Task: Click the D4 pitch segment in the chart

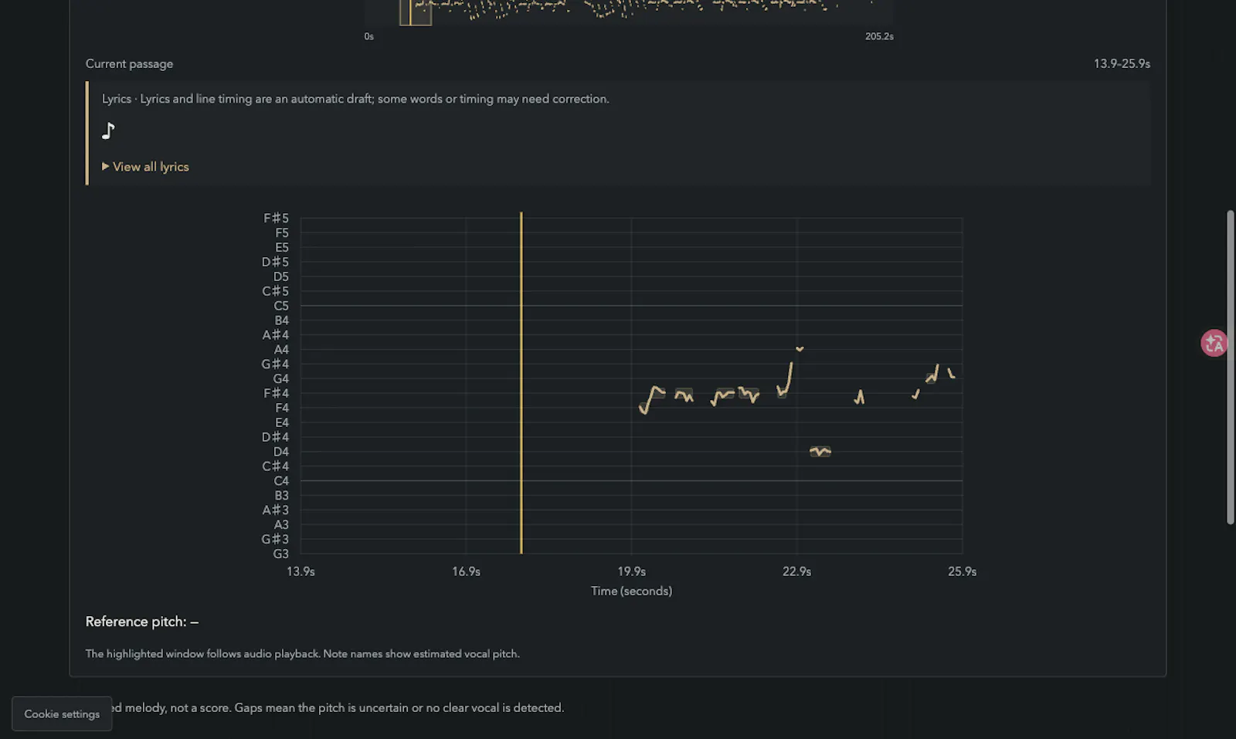Action: pyautogui.click(x=820, y=451)
